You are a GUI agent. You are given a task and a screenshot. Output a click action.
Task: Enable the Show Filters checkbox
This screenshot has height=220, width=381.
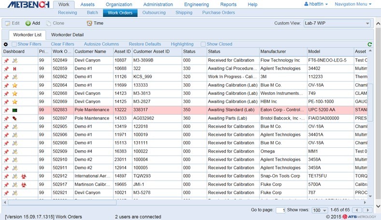pos(14,44)
